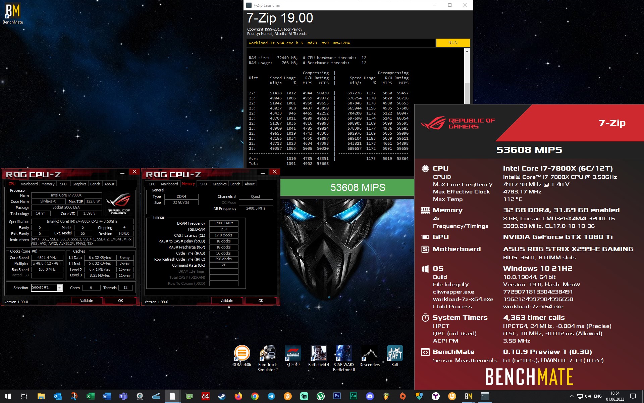Select About tab in left CPU-Z window
This screenshot has height=403, width=644.
coord(109,184)
